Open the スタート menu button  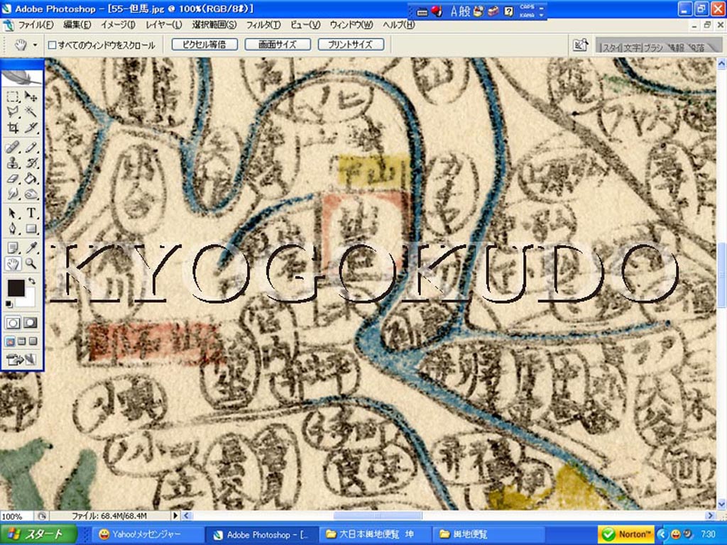tap(38, 534)
